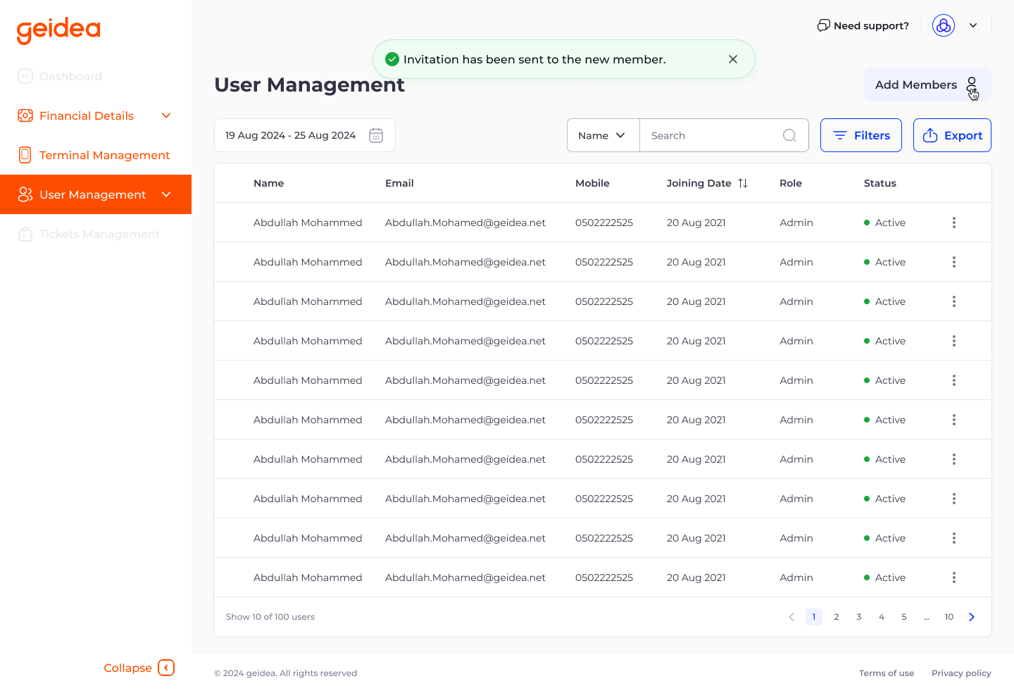Export the user list
This screenshot has height=693, width=1014.
point(952,135)
